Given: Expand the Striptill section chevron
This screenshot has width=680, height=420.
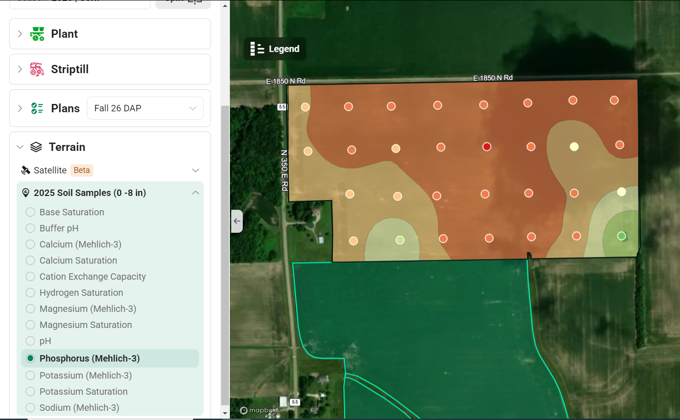Looking at the screenshot, I should pyautogui.click(x=20, y=69).
